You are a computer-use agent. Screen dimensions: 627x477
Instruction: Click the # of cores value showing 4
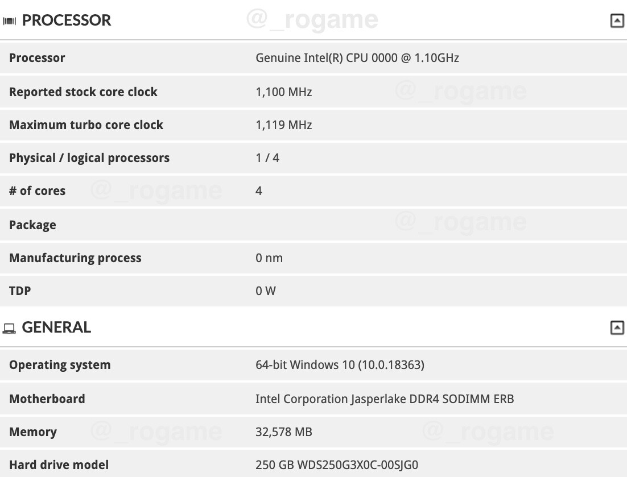coord(259,190)
